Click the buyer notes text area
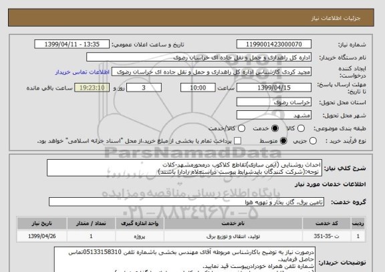The width and height of the screenshot is (385, 272). (184, 260)
